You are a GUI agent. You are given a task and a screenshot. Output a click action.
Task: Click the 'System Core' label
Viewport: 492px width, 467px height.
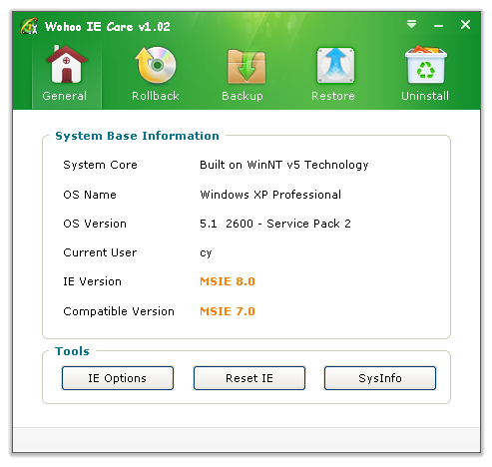[100, 165]
